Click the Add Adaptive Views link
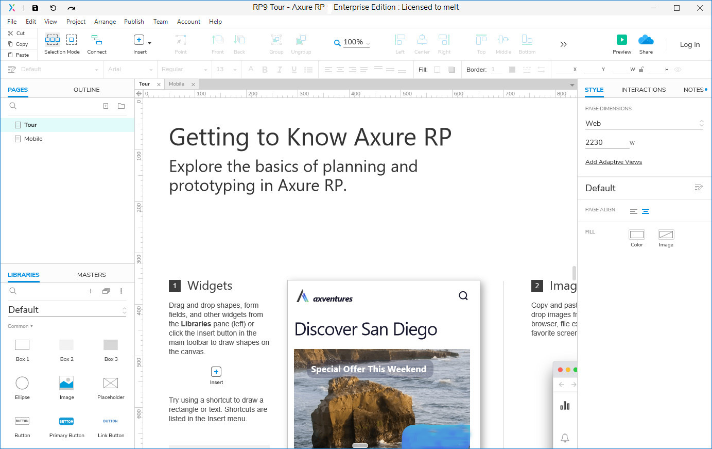The height and width of the screenshot is (449, 712). point(614,162)
